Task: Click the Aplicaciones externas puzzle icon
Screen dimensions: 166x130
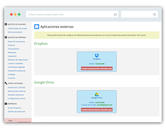Action: point(37,27)
